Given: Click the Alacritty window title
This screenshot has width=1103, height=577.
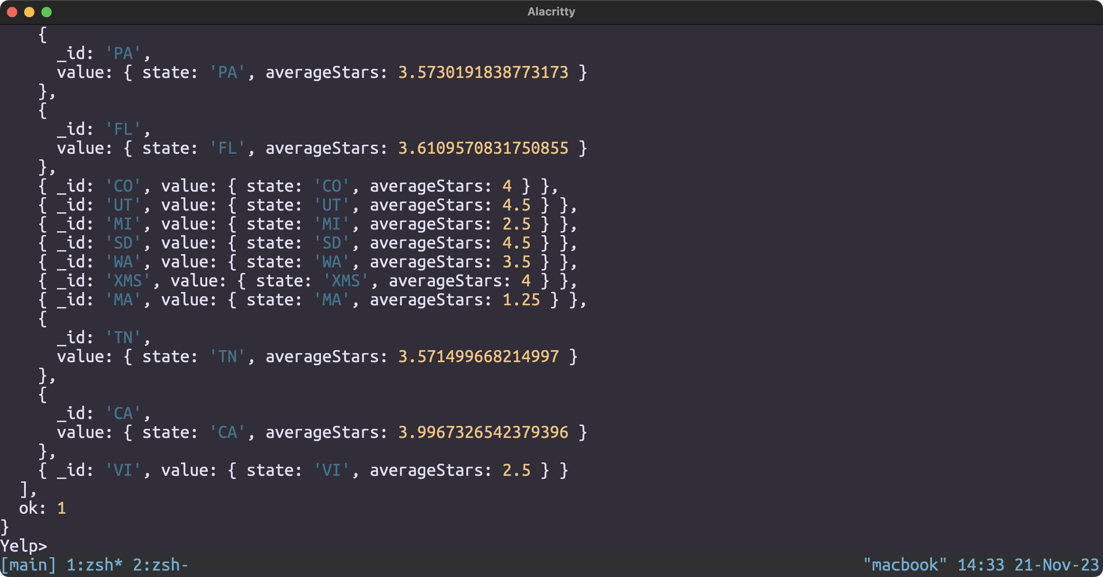Looking at the screenshot, I should [x=551, y=12].
